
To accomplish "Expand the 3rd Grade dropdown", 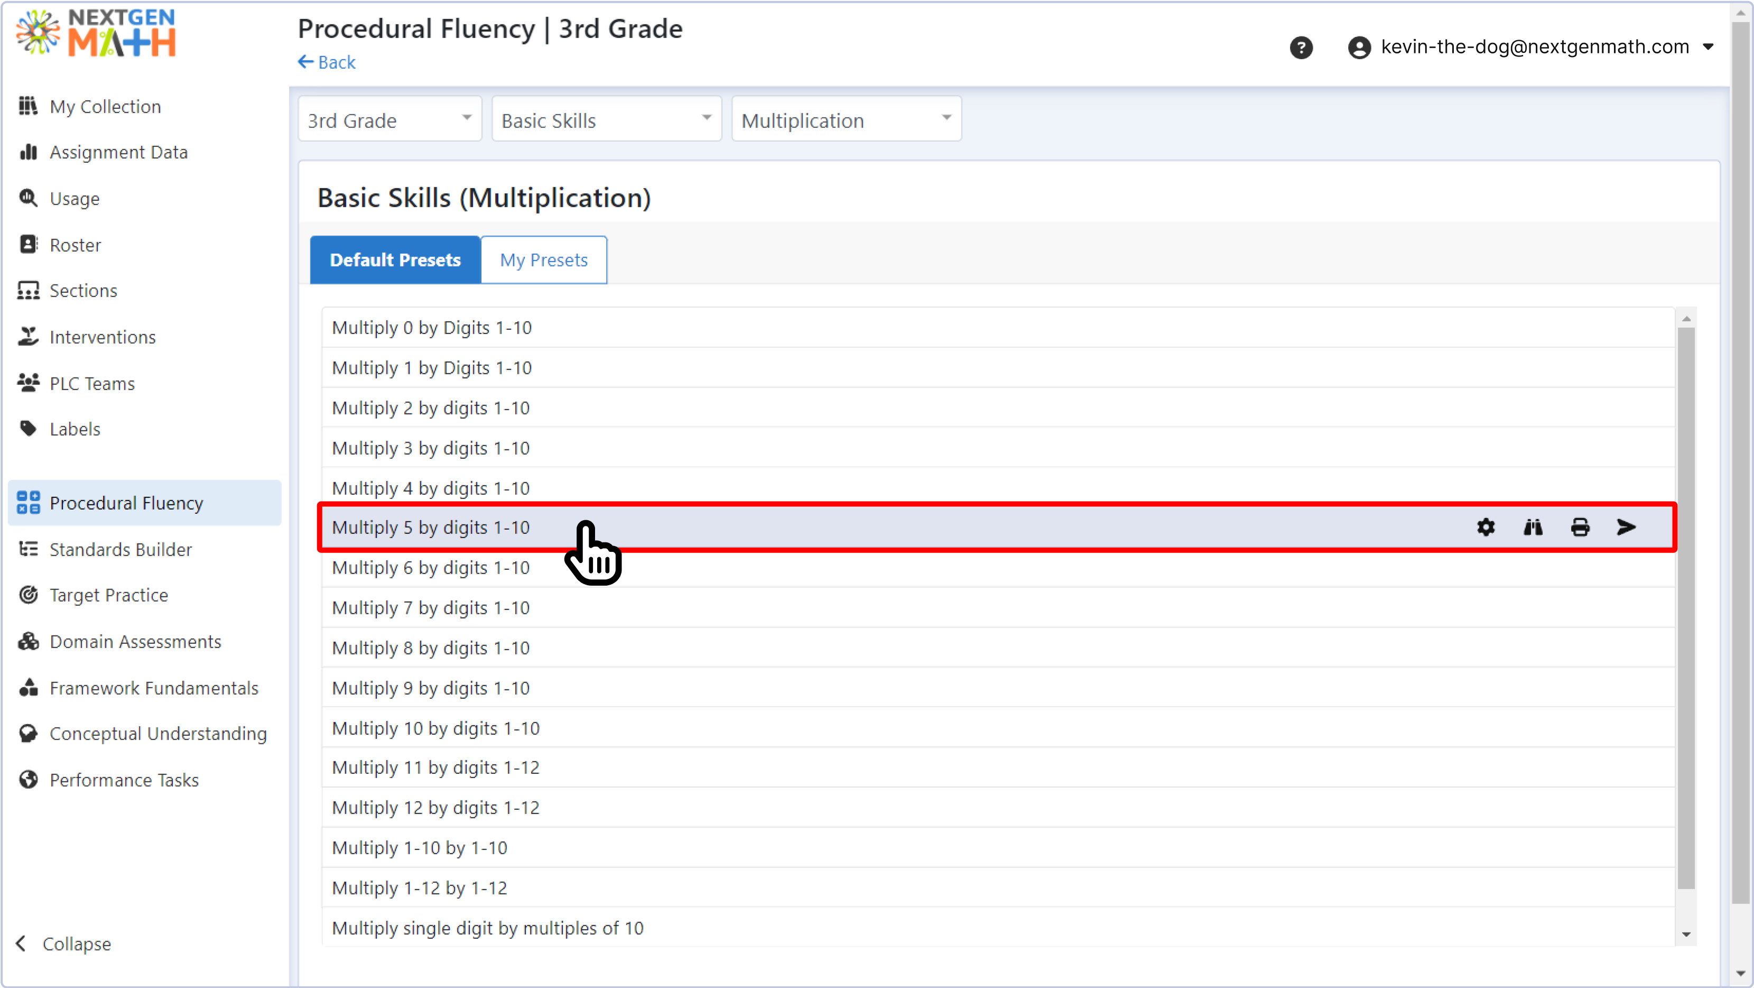I will (389, 120).
